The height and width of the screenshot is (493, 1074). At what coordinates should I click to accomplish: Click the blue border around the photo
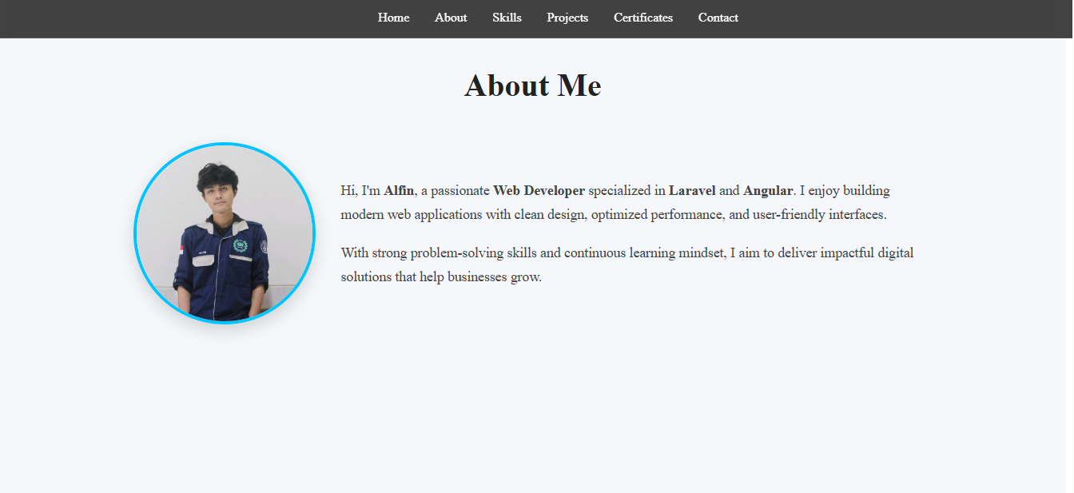pos(224,145)
